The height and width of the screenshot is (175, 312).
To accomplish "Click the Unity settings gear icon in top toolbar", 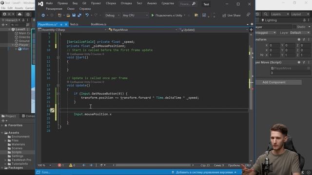I will pyautogui.click(x=28, y=14).
